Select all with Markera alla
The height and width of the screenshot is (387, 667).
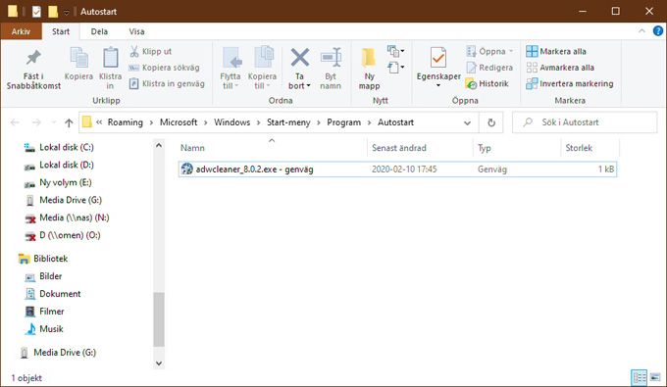[x=556, y=51]
